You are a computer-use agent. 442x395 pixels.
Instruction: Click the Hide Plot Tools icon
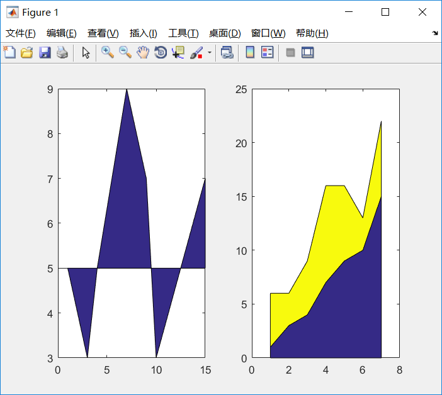290,53
